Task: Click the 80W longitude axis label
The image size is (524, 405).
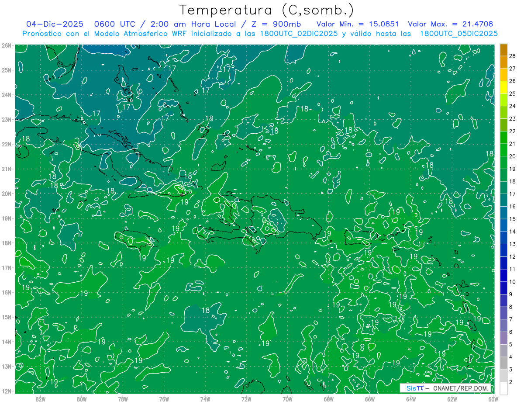Action: coord(82,399)
